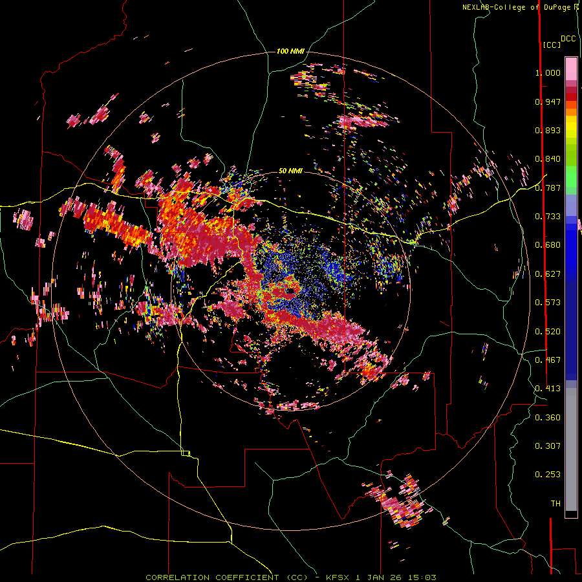Pick the orange swatch in the color legend
Screen dimensions: 582x582
click(571, 112)
